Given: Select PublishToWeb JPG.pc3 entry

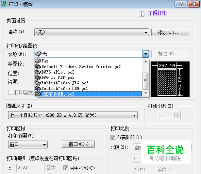Looking at the screenshot, I should (x=88, y=83).
